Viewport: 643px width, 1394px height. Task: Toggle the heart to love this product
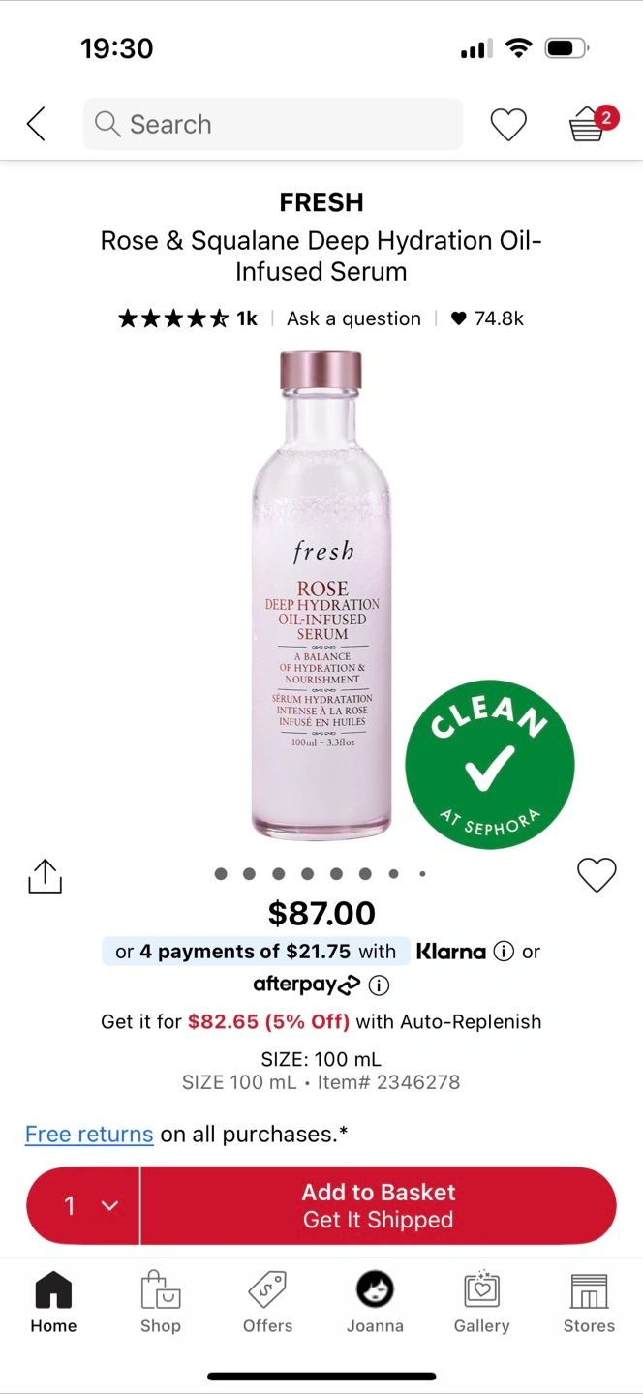click(x=597, y=874)
